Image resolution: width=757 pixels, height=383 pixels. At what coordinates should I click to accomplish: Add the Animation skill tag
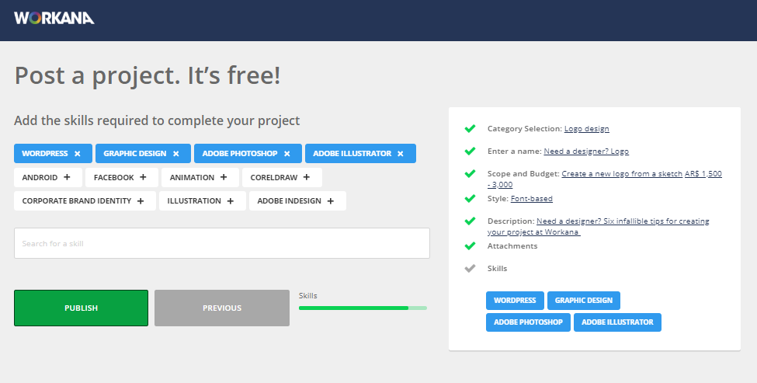(224, 178)
